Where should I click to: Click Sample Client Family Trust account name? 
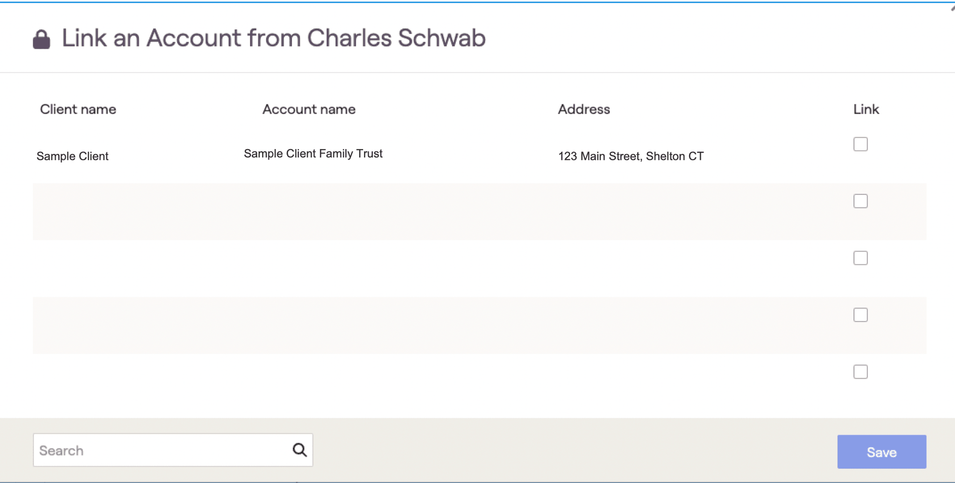[313, 154]
